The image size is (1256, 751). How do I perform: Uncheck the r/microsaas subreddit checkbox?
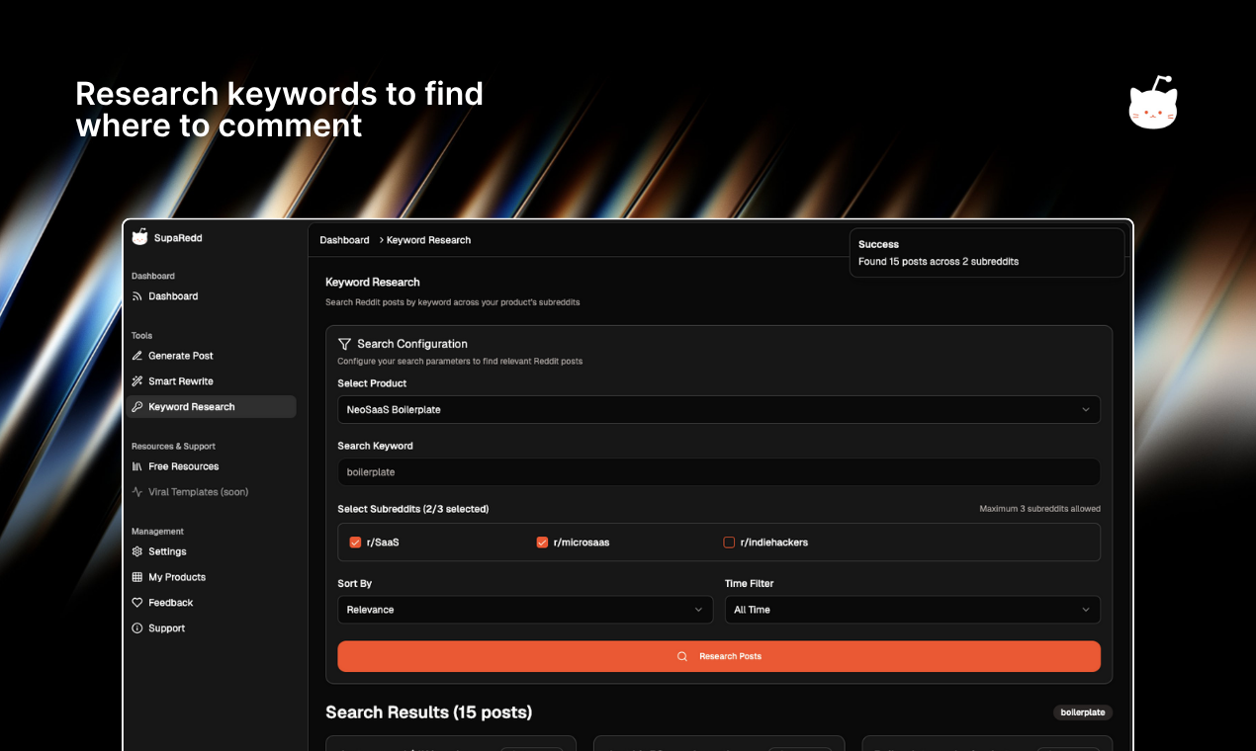tap(542, 542)
